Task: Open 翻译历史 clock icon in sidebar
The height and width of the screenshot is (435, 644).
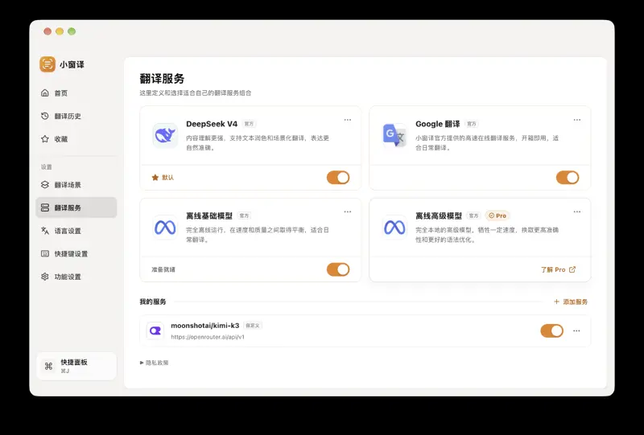Action: click(45, 116)
